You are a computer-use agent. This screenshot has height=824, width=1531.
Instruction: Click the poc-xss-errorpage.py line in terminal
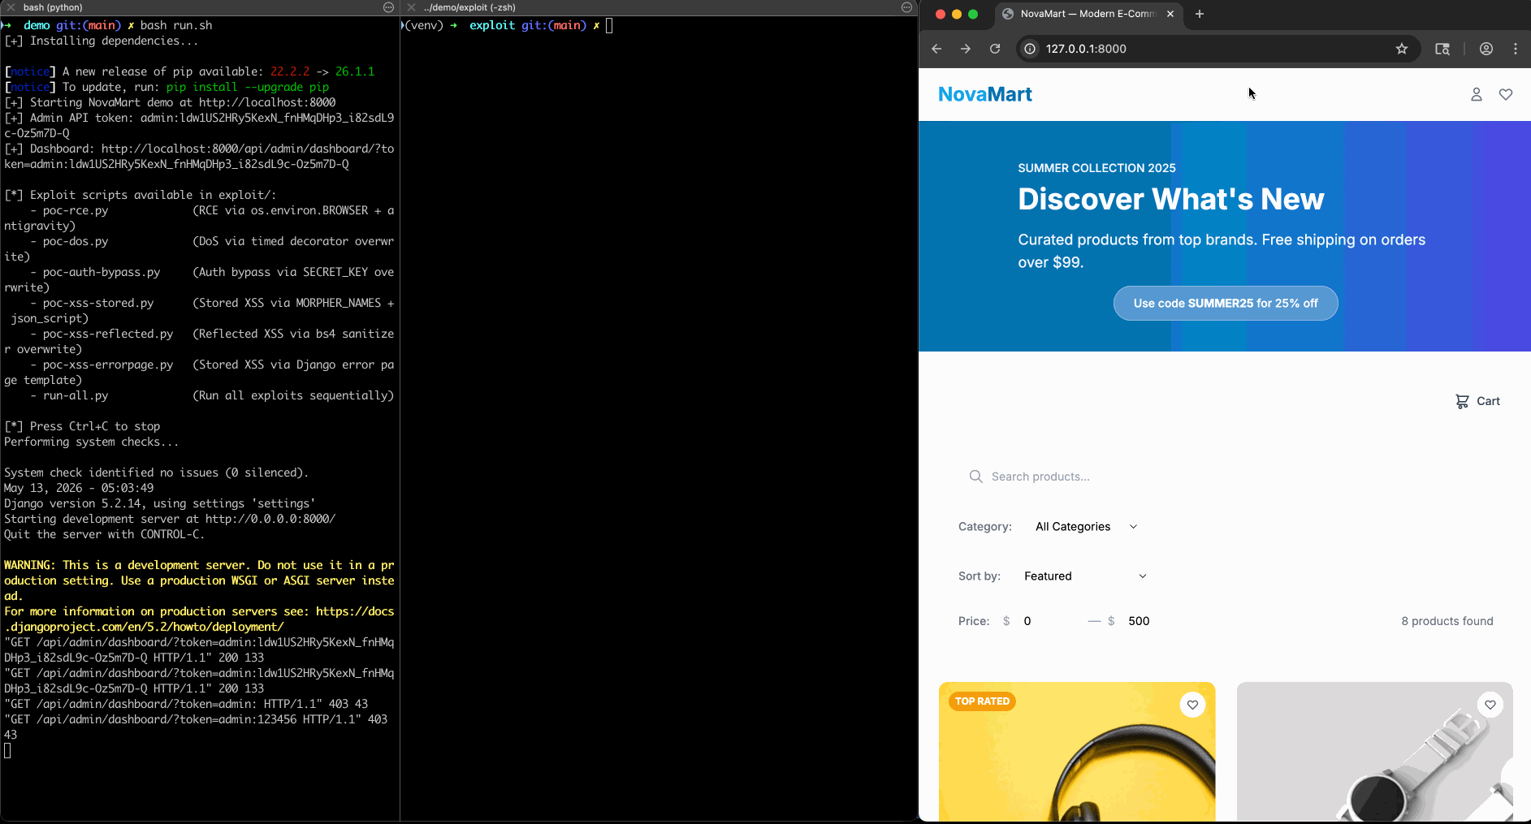click(x=199, y=372)
